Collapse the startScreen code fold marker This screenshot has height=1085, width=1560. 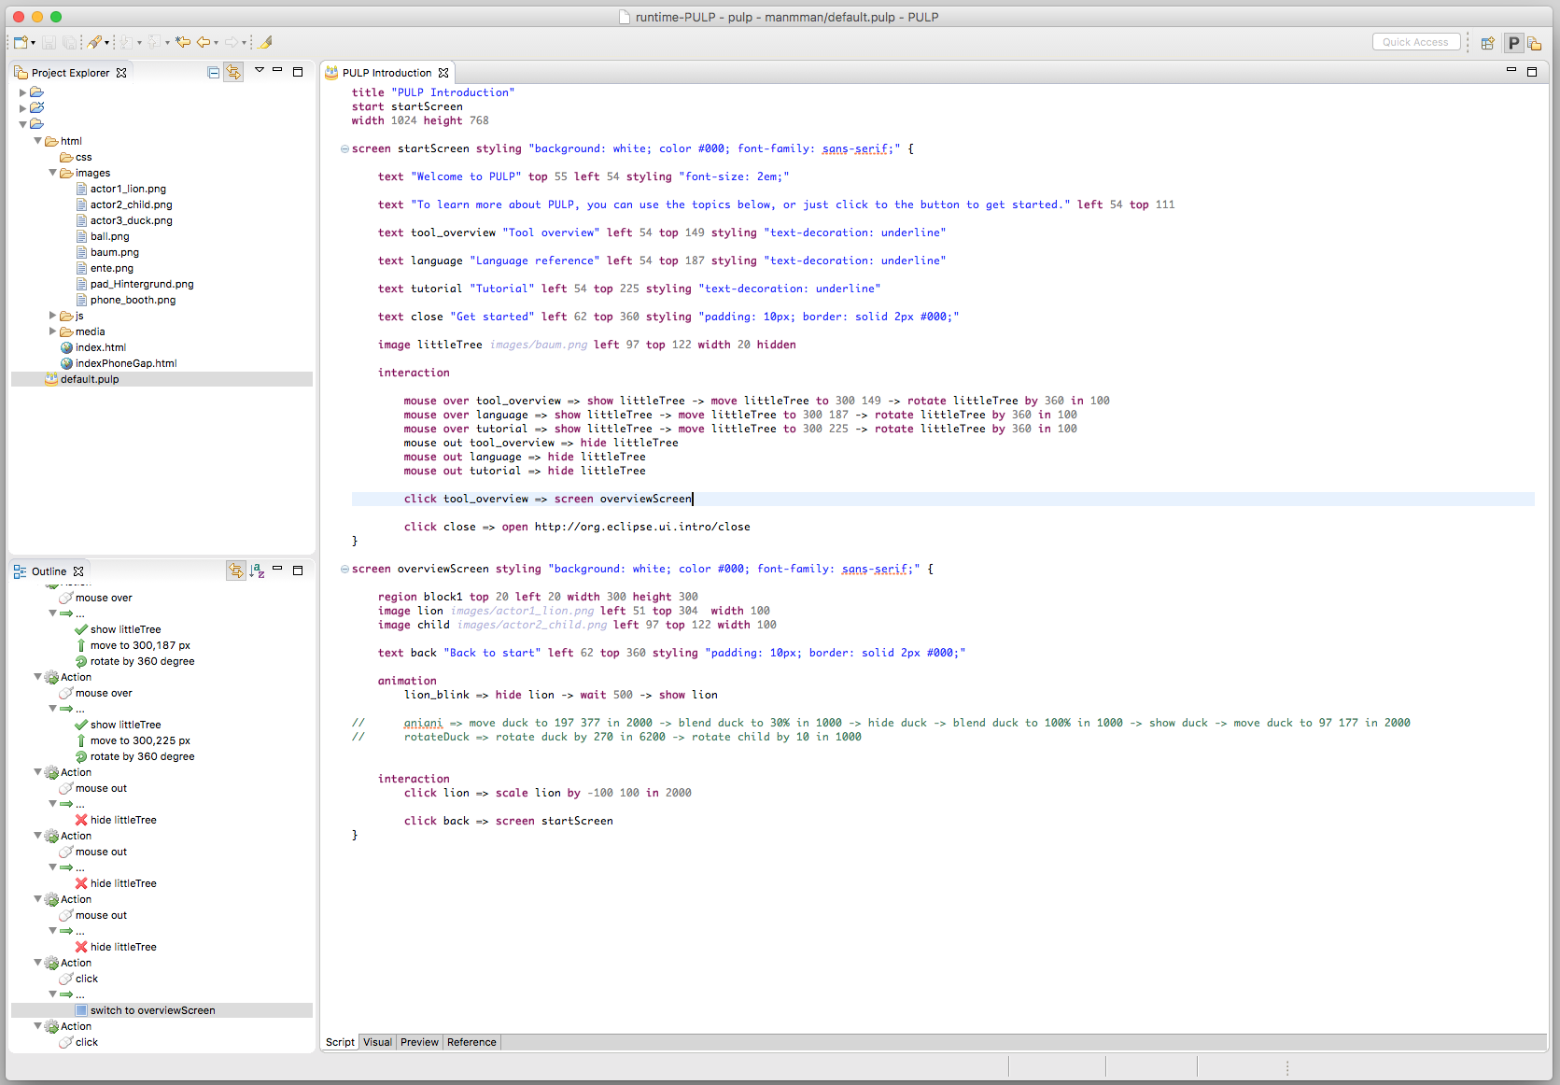(344, 148)
